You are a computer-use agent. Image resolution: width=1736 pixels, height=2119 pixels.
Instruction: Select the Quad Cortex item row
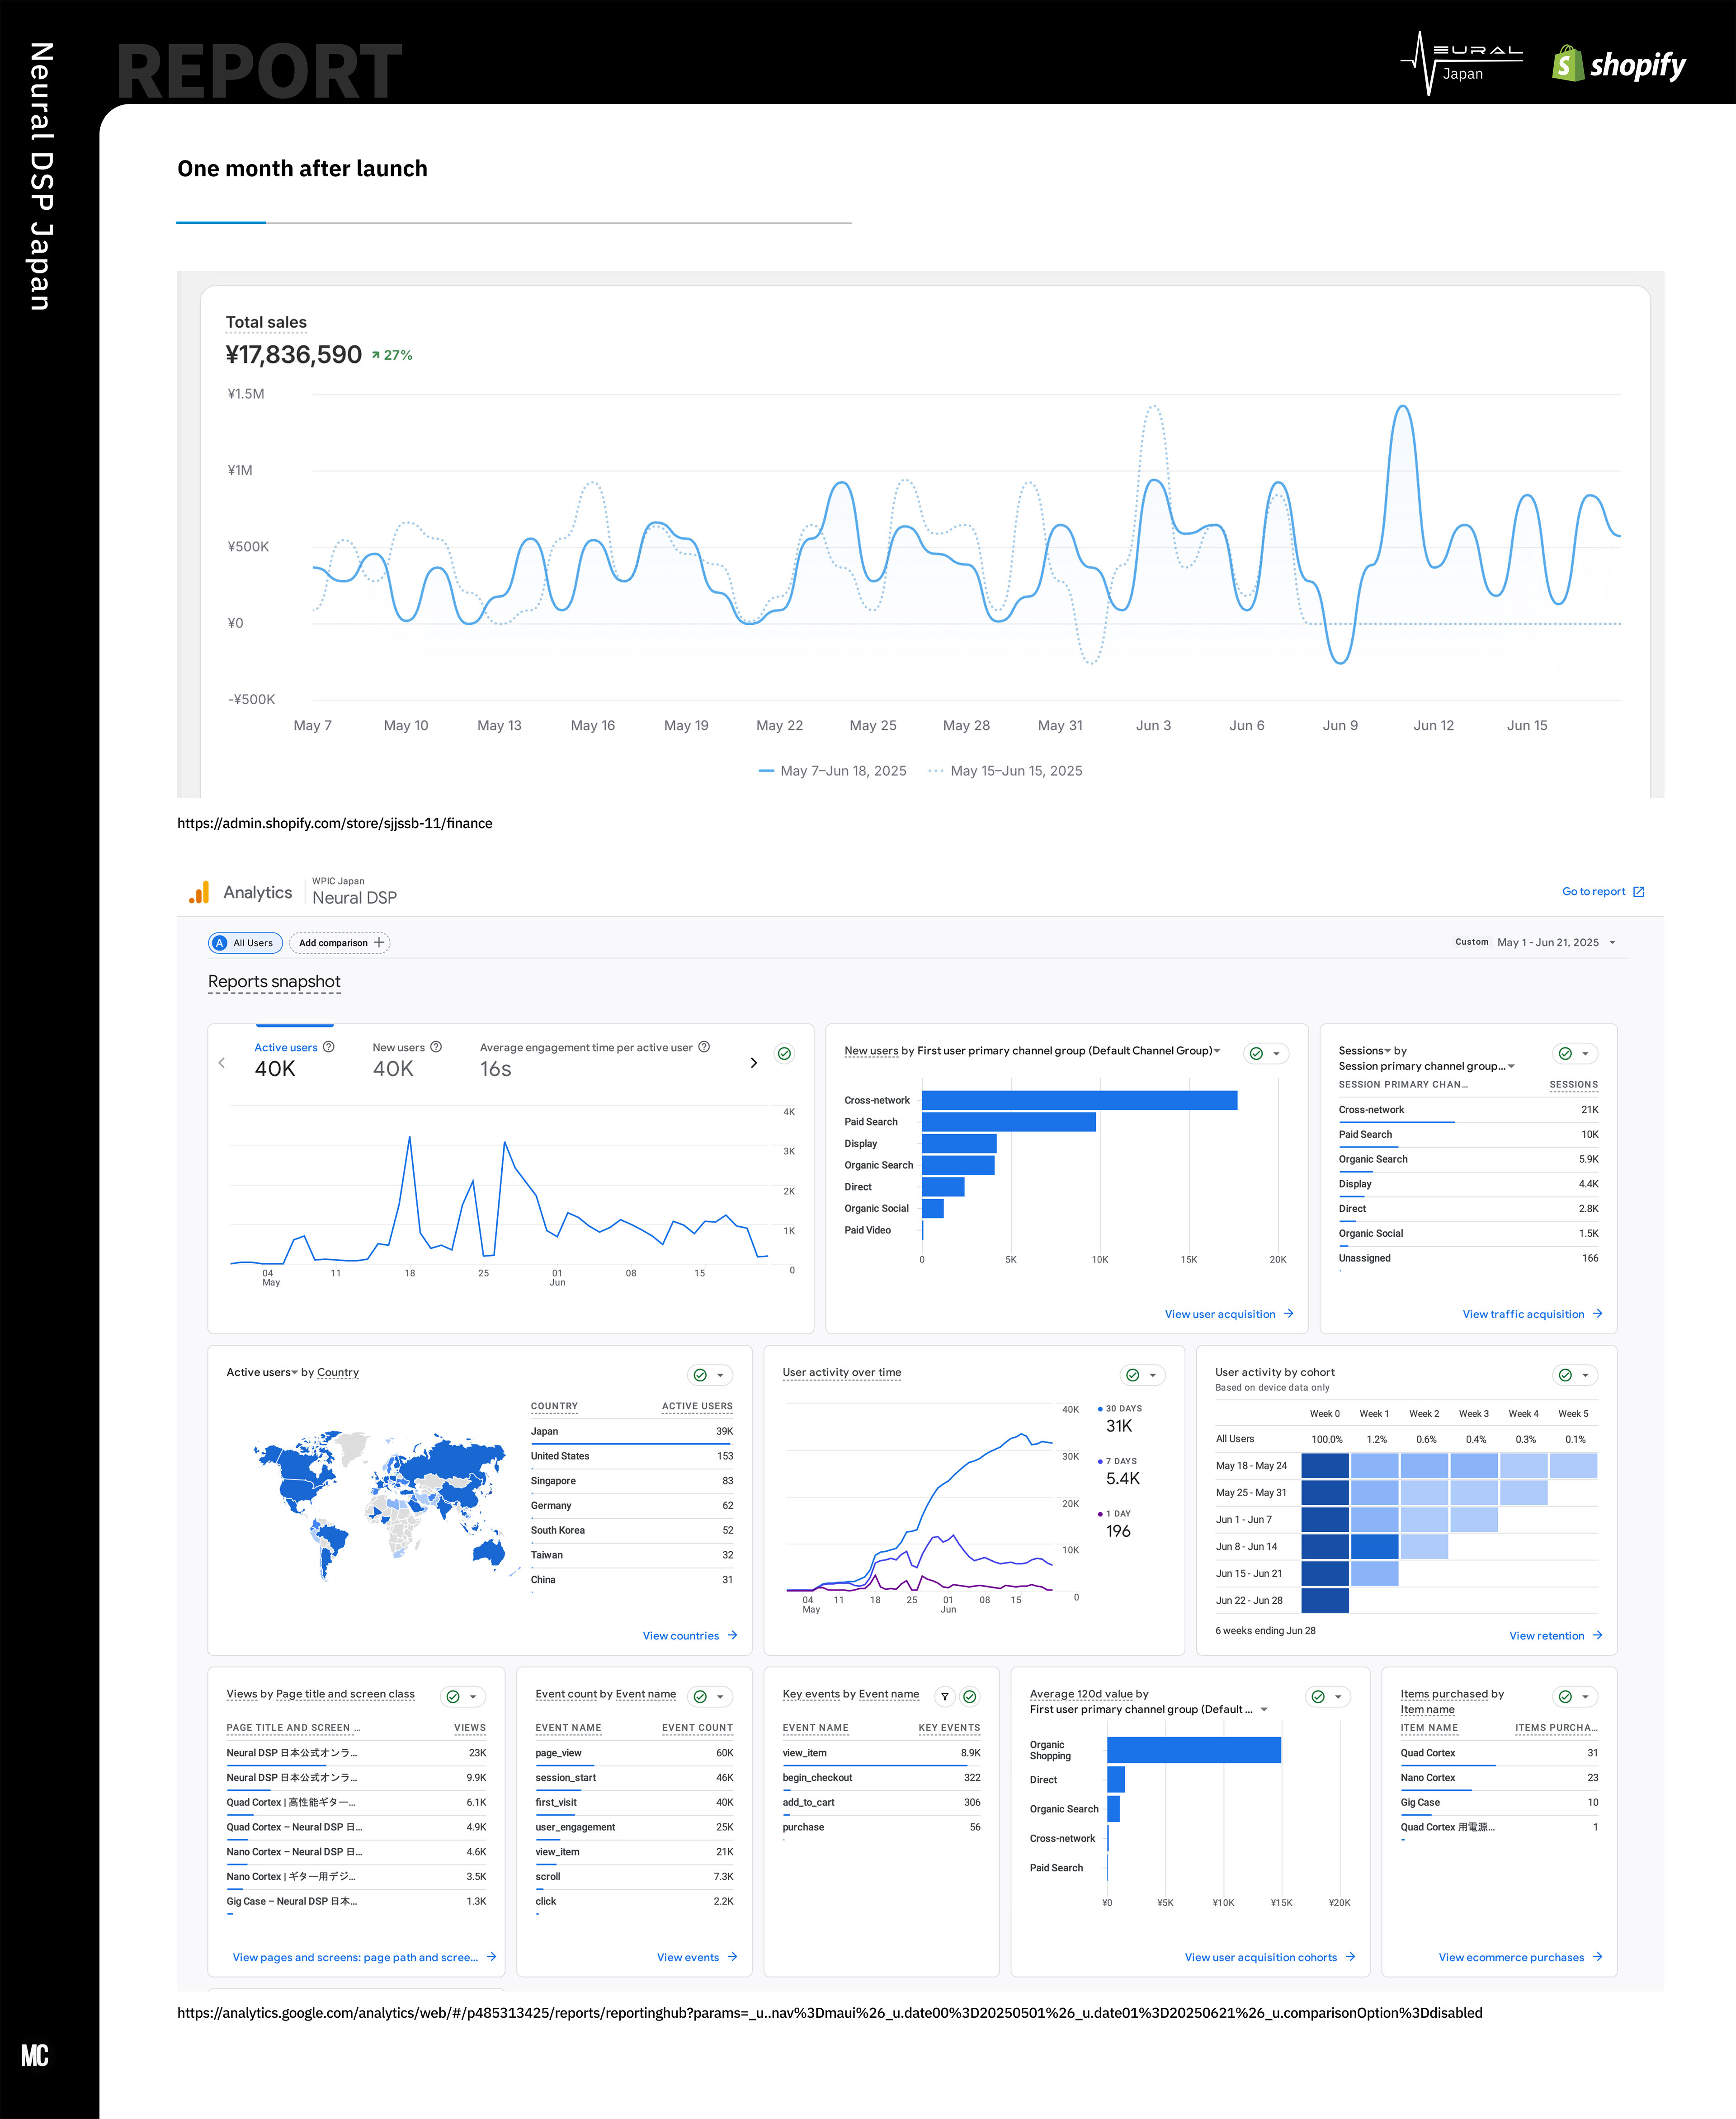[x=1499, y=1754]
